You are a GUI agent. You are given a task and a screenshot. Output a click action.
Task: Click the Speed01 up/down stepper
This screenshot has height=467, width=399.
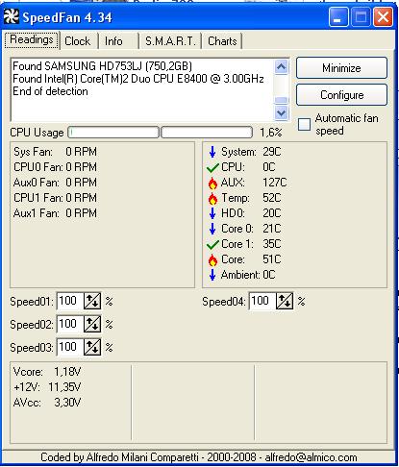(92, 301)
